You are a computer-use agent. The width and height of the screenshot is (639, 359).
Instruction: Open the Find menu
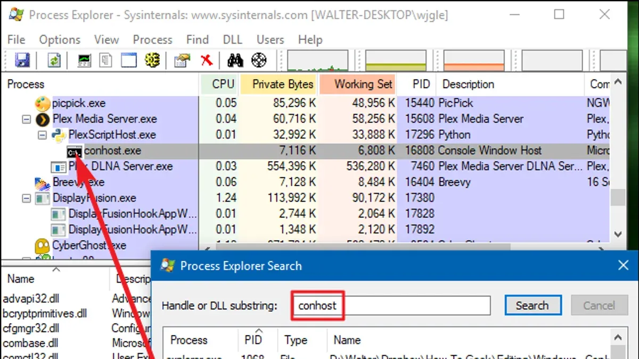pyautogui.click(x=198, y=40)
